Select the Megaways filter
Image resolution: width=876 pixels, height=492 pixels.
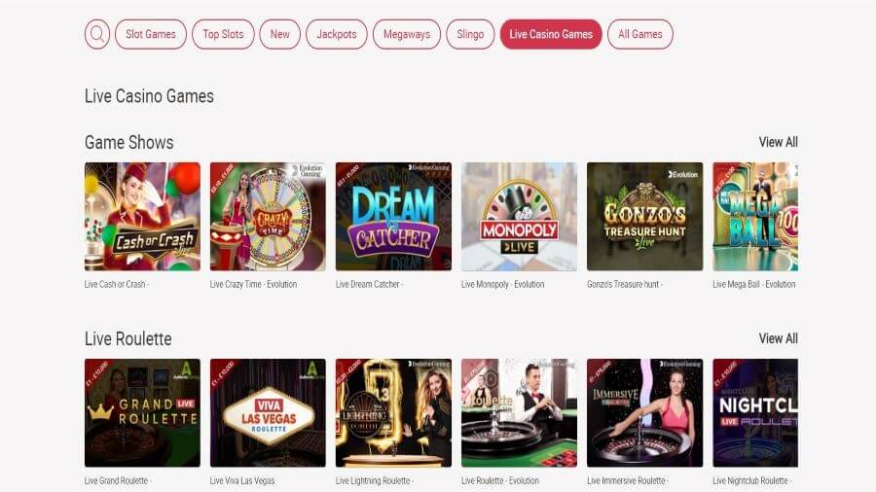coord(407,34)
